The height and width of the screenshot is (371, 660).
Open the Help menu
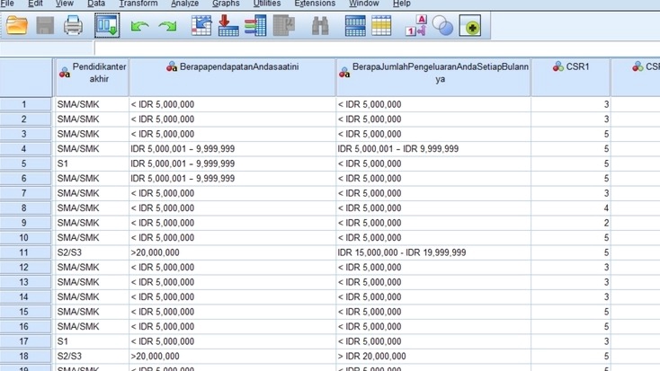(x=402, y=4)
